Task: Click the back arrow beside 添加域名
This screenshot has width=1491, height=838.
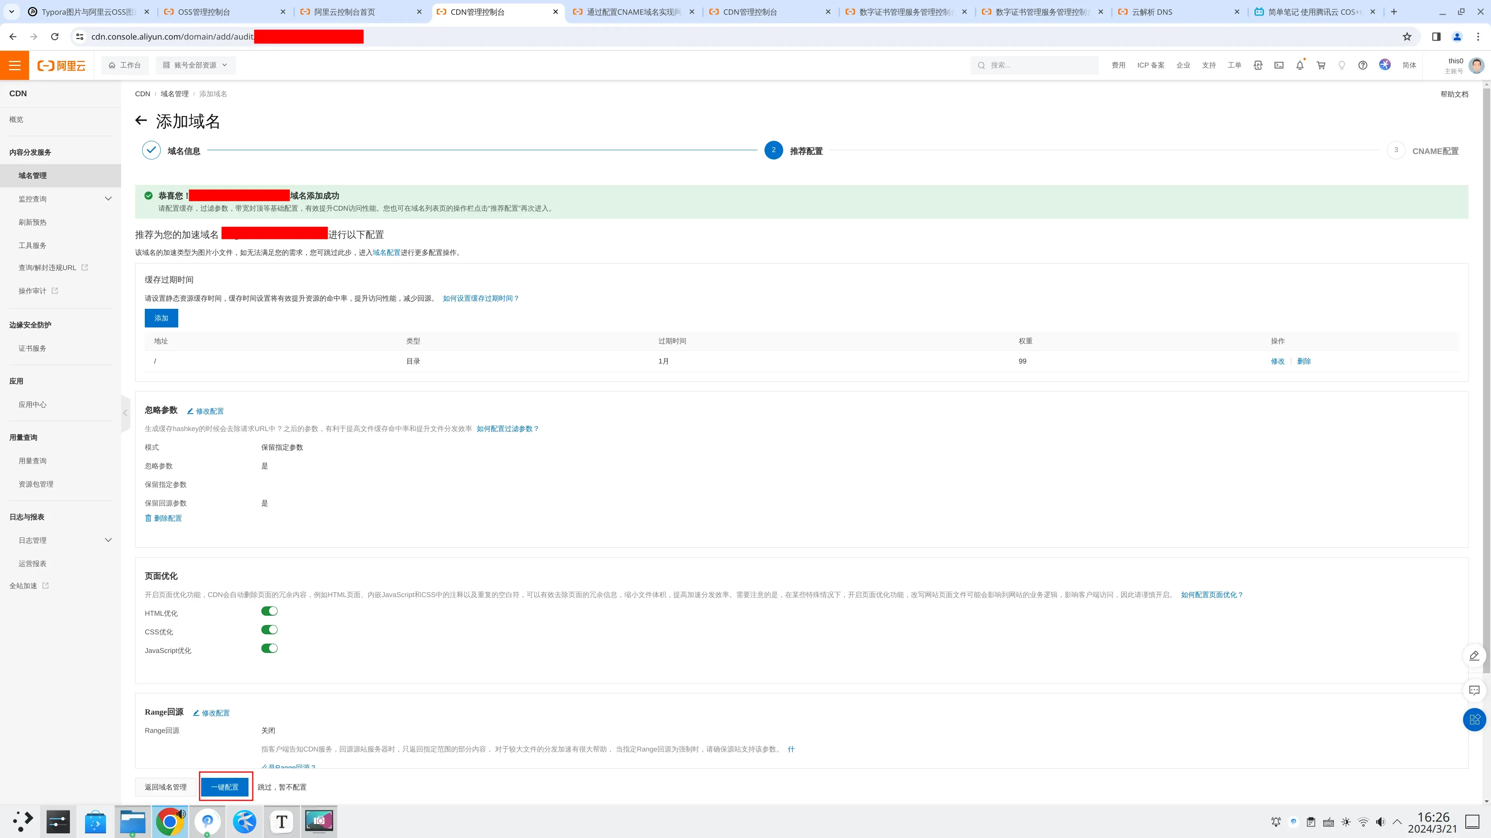Action: pos(141,121)
